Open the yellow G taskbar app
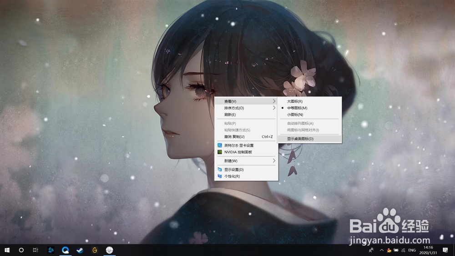Image resolution: width=455 pixels, height=256 pixels. (x=95, y=250)
